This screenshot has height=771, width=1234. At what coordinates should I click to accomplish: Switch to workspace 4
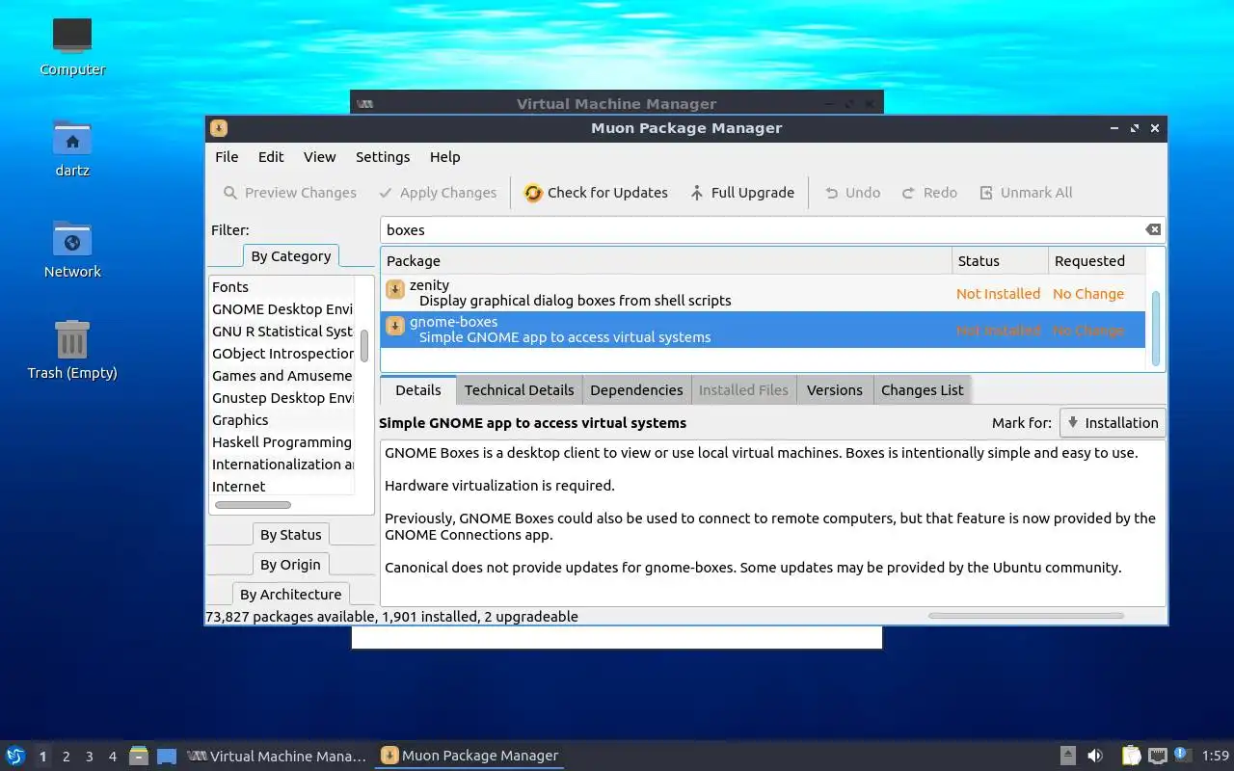pyautogui.click(x=112, y=757)
